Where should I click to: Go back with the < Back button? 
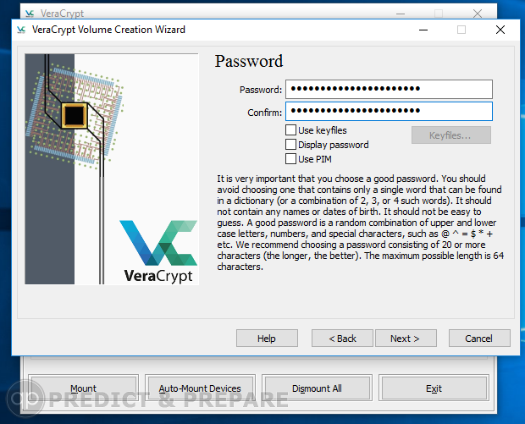coord(342,339)
